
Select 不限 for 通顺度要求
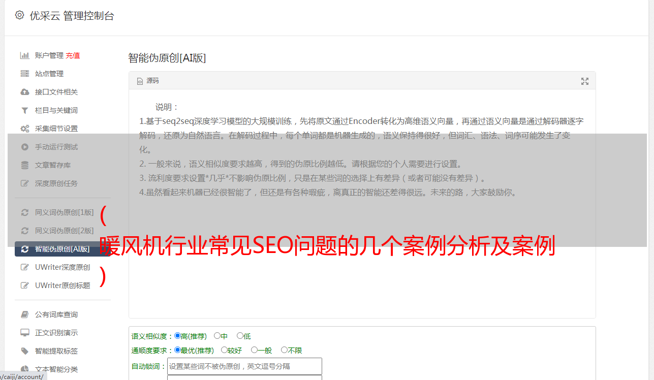tap(285, 350)
